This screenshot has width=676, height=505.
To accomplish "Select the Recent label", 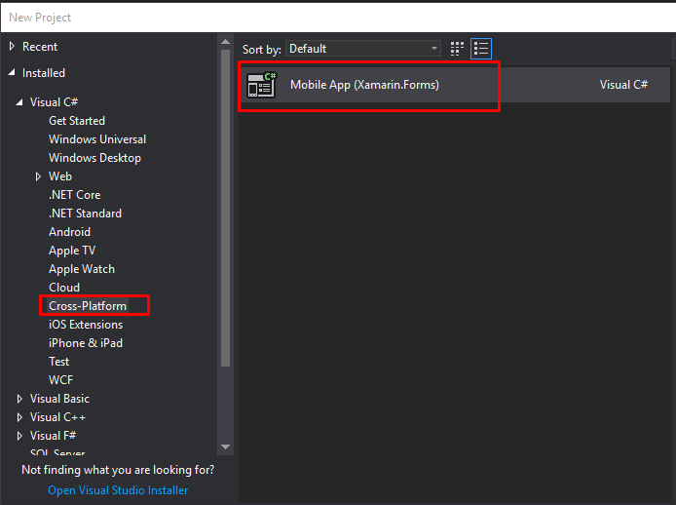I will coord(40,47).
